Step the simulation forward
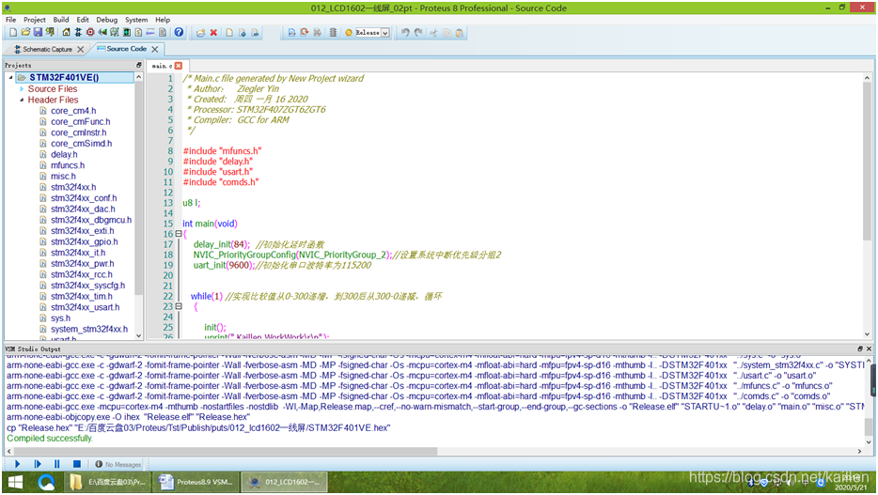This screenshot has height=495, width=878. [x=38, y=464]
